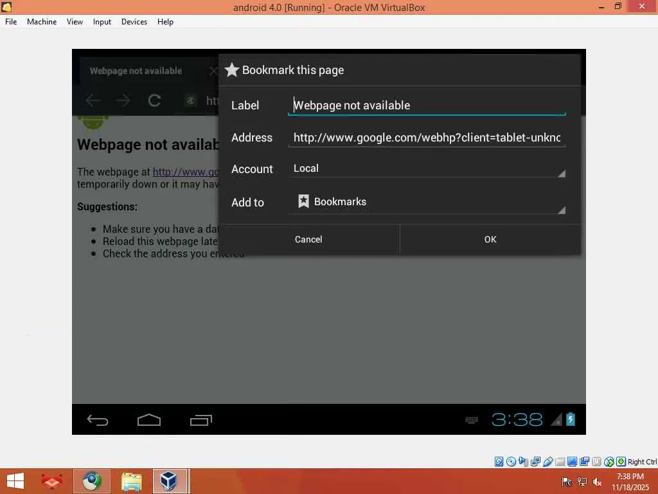Open the Help menu
The height and width of the screenshot is (494, 658).
click(x=165, y=22)
